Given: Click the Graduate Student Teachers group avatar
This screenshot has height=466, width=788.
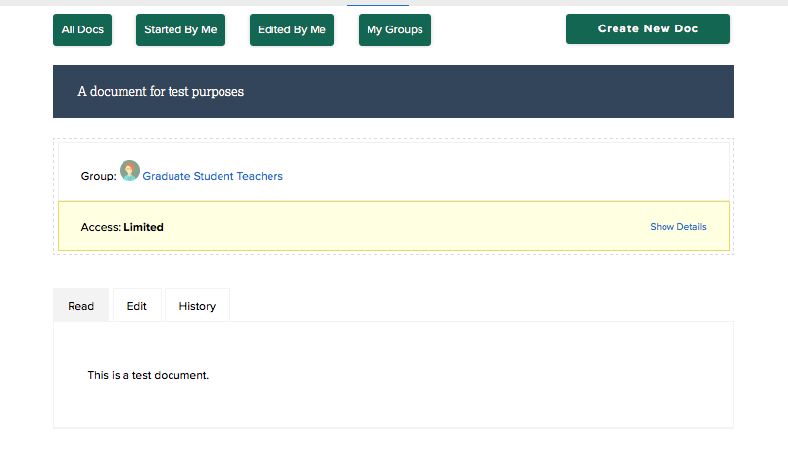Looking at the screenshot, I should (129, 171).
